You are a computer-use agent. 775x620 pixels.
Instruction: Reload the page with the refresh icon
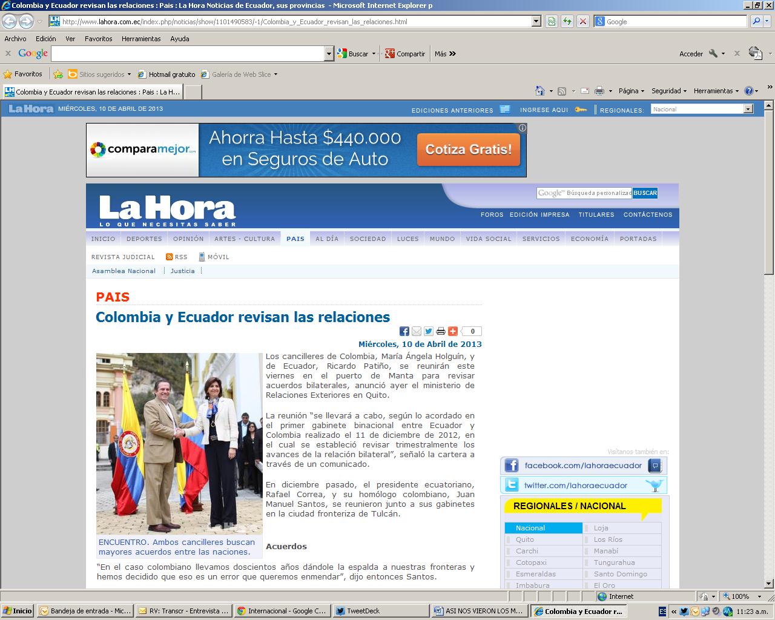pos(567,21)
